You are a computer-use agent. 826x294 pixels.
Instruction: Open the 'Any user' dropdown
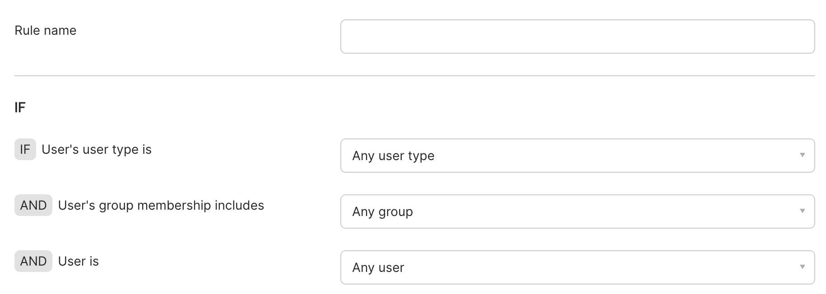577,267
